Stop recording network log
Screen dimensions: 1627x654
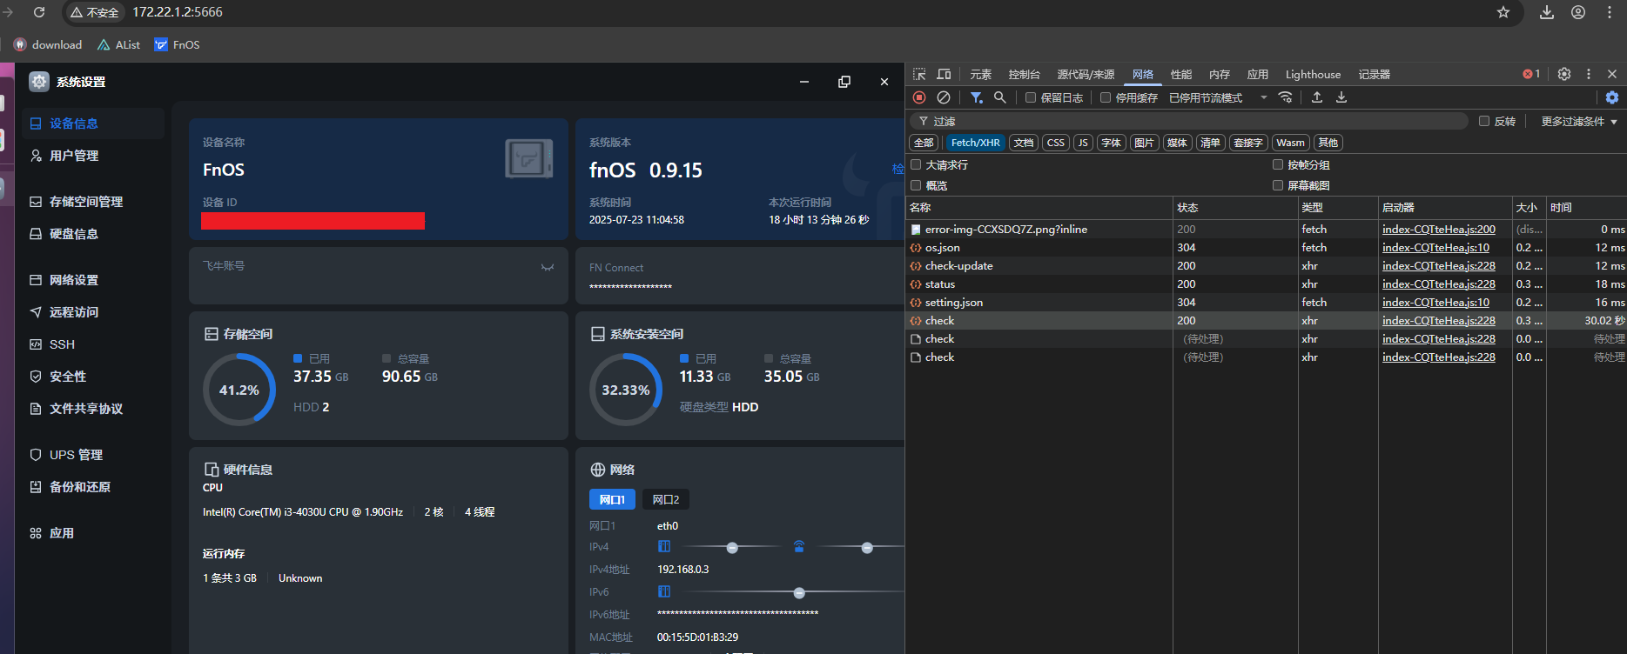(919, 97)
